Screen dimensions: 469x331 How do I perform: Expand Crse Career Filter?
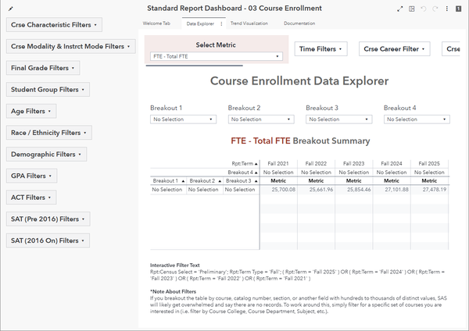click(x=395, y=49)
